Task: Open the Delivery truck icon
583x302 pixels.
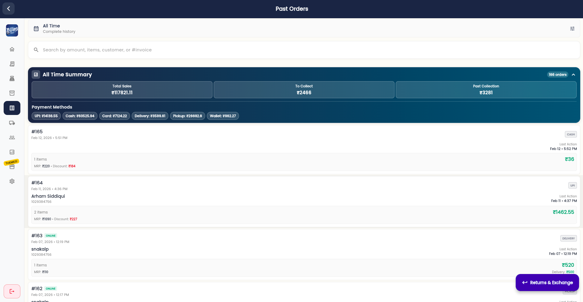Action: 12,123
